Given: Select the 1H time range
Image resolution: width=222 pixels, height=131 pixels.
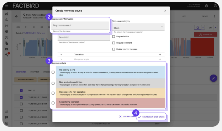Looking at the screenshot, I should pos(26,27).
